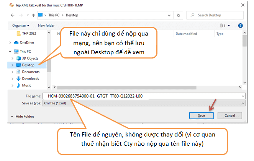Click Hide Folders toggle
This screenshot has width=254, height=161.
click(25, 116)
